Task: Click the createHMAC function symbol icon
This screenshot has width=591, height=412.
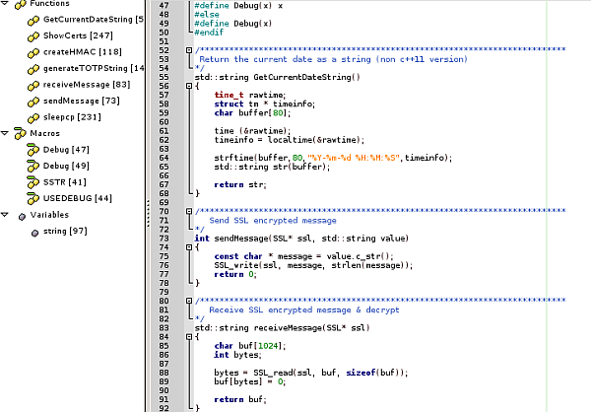Action: click(x=33, y=52)
